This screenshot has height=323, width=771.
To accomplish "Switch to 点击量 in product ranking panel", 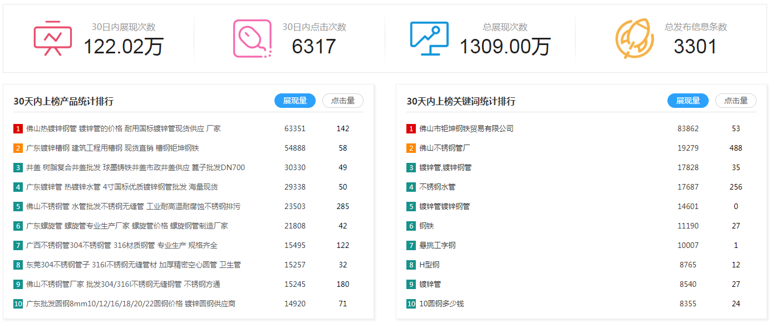I will [343, 101].
